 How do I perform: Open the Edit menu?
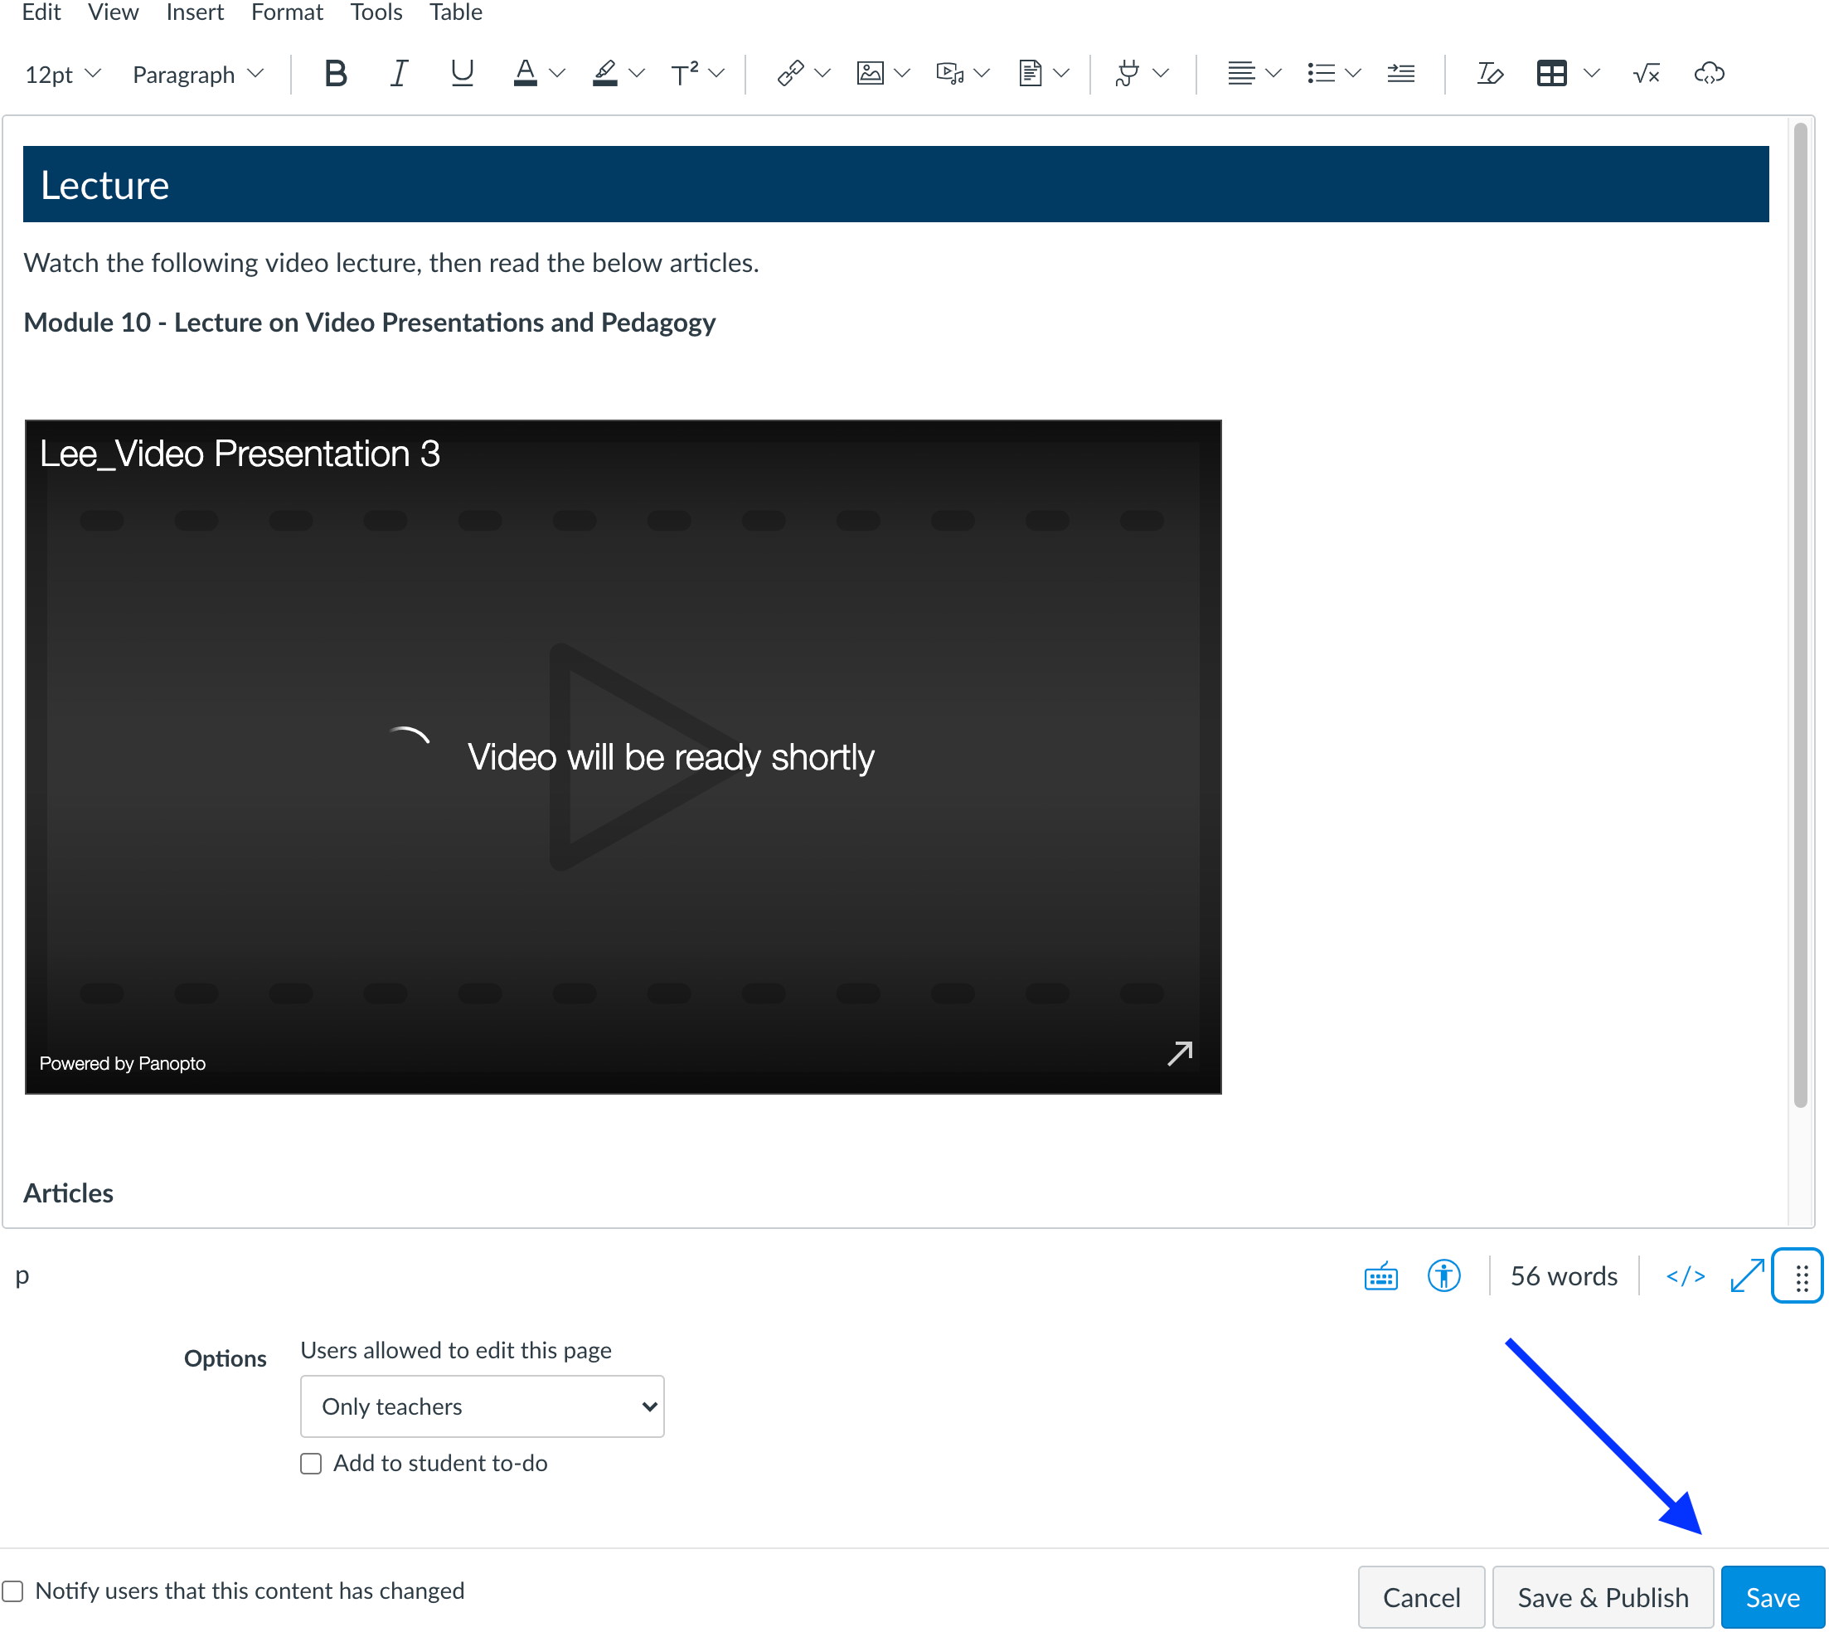41,12
